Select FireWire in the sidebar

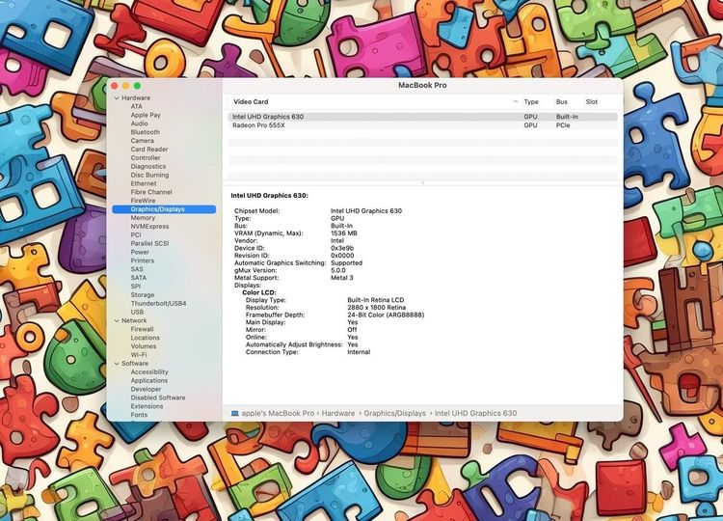click(143, 201)
